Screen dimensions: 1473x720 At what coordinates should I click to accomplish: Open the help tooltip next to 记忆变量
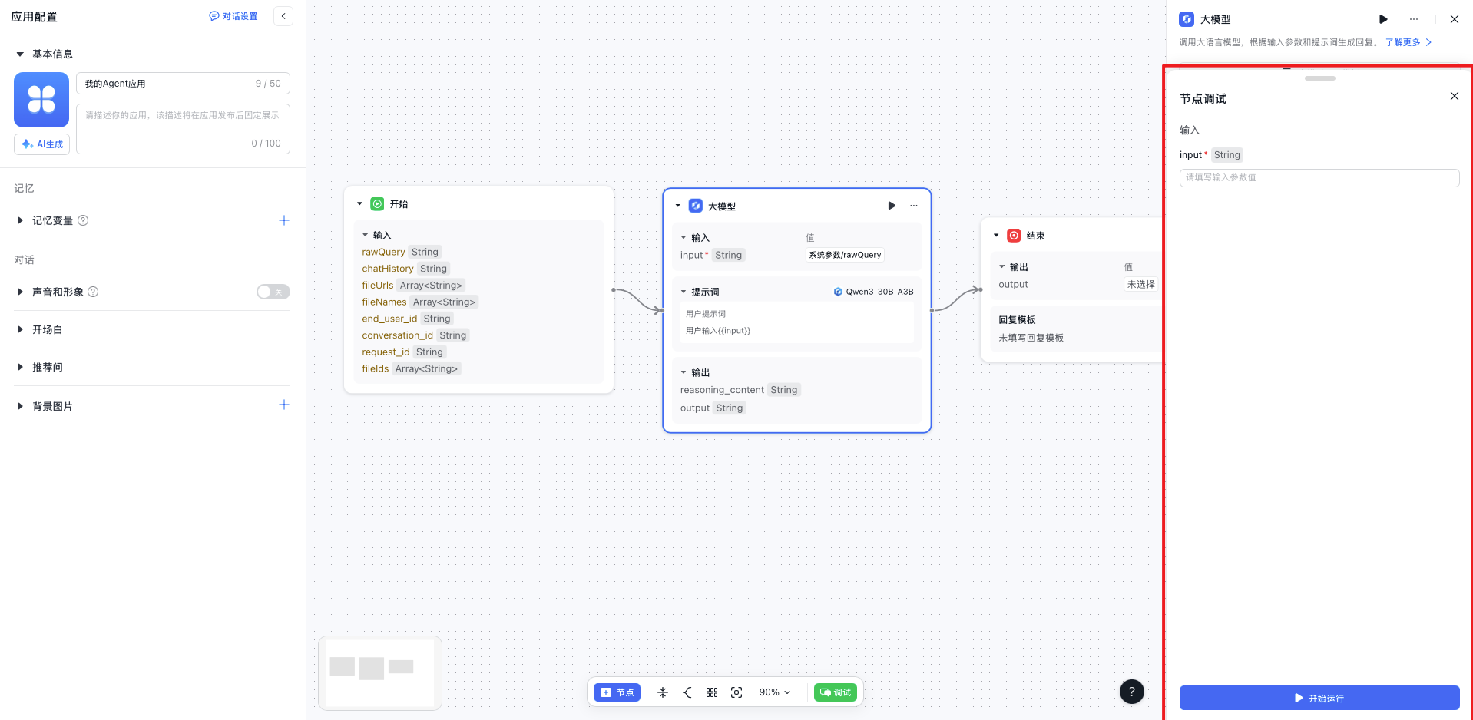[x=84, y=220]
